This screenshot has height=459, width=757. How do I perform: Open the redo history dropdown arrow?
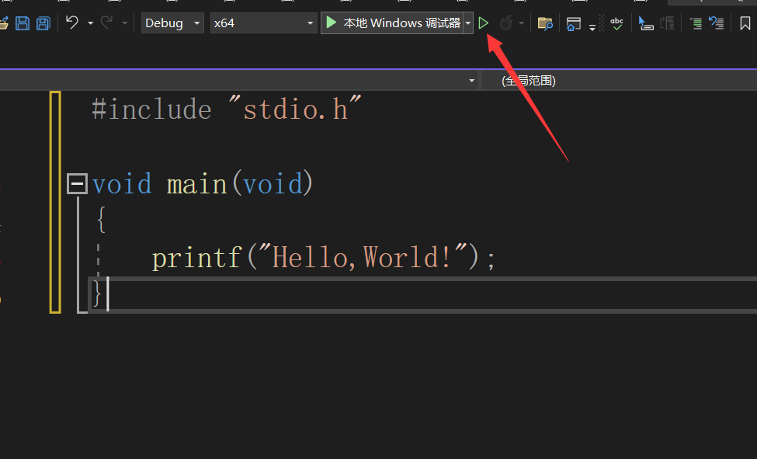coord(124,23)
